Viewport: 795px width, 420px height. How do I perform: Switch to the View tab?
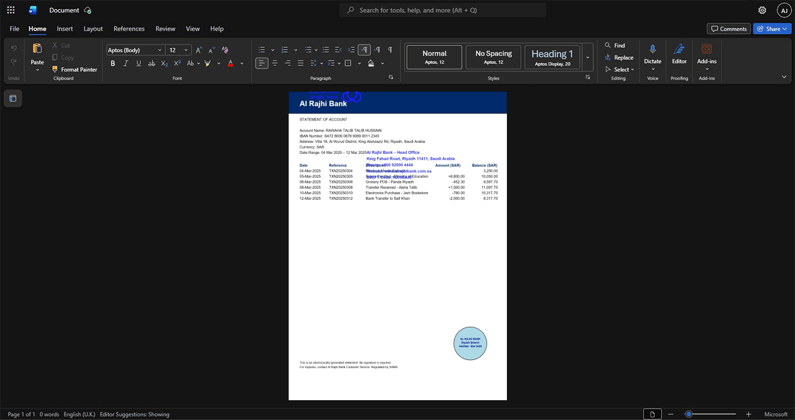pos(193,29)
